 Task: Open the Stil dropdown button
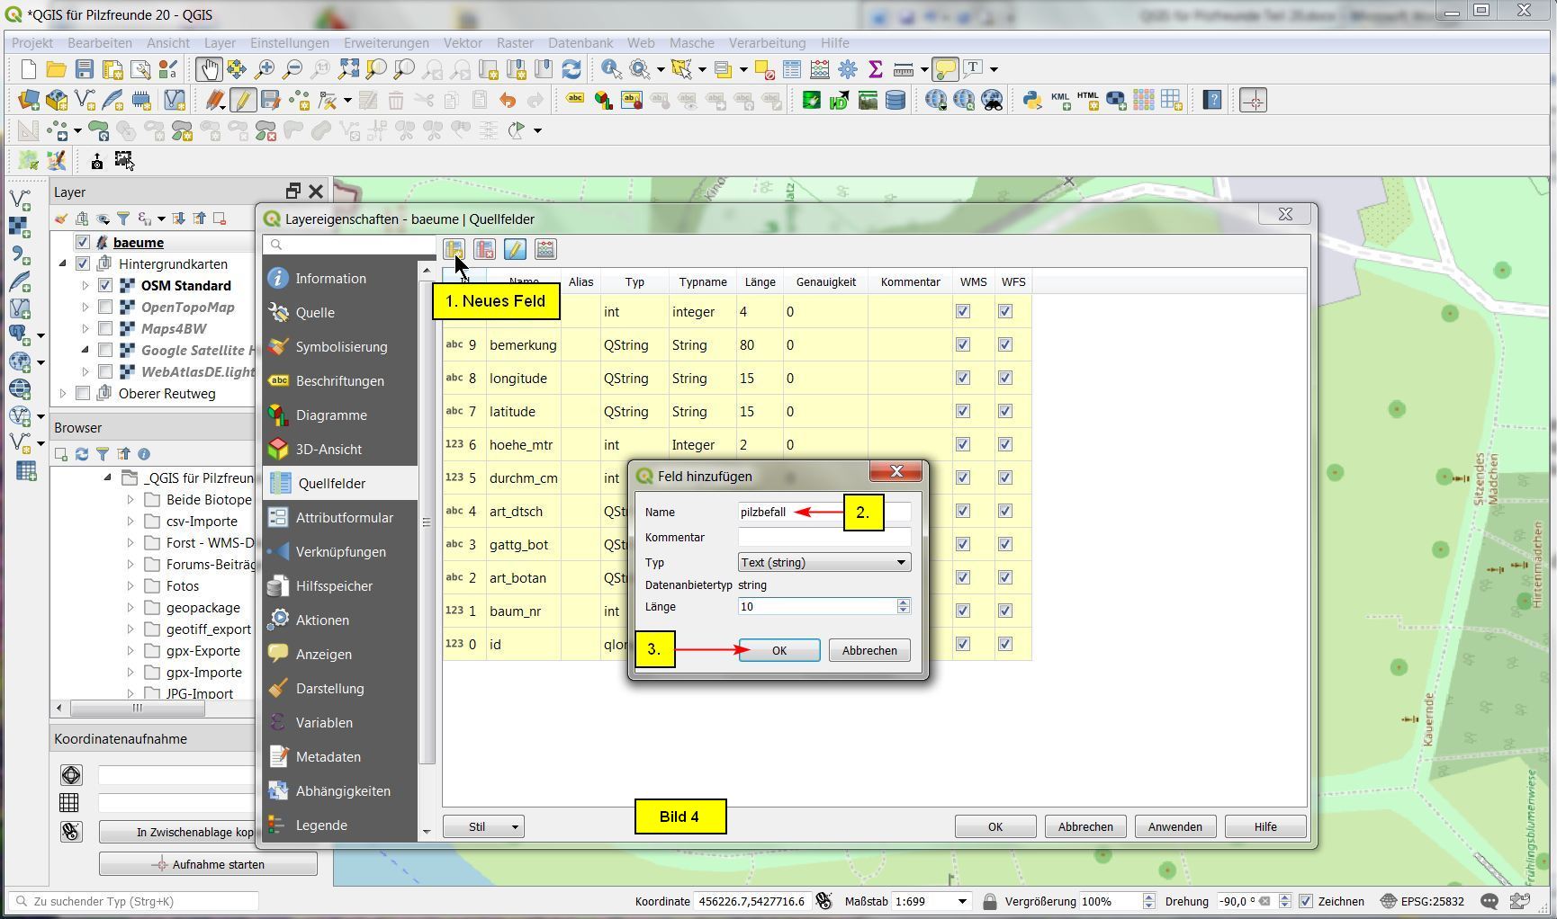click(484, 827)
